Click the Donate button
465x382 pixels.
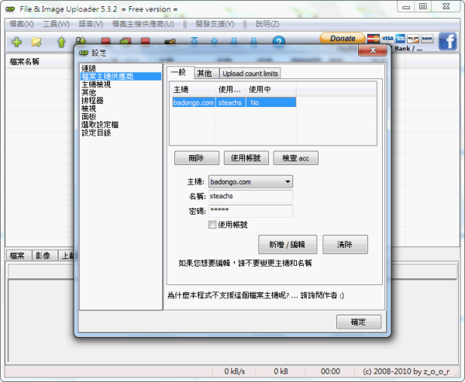pyautogui.click(x=343, y=38)
